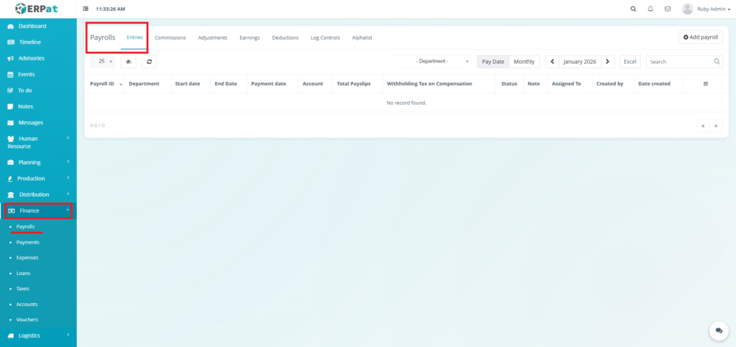The width and height of the screenshot is (736, 347).
Task: Click the Add payroll button
Action: [x=700, y=37]
